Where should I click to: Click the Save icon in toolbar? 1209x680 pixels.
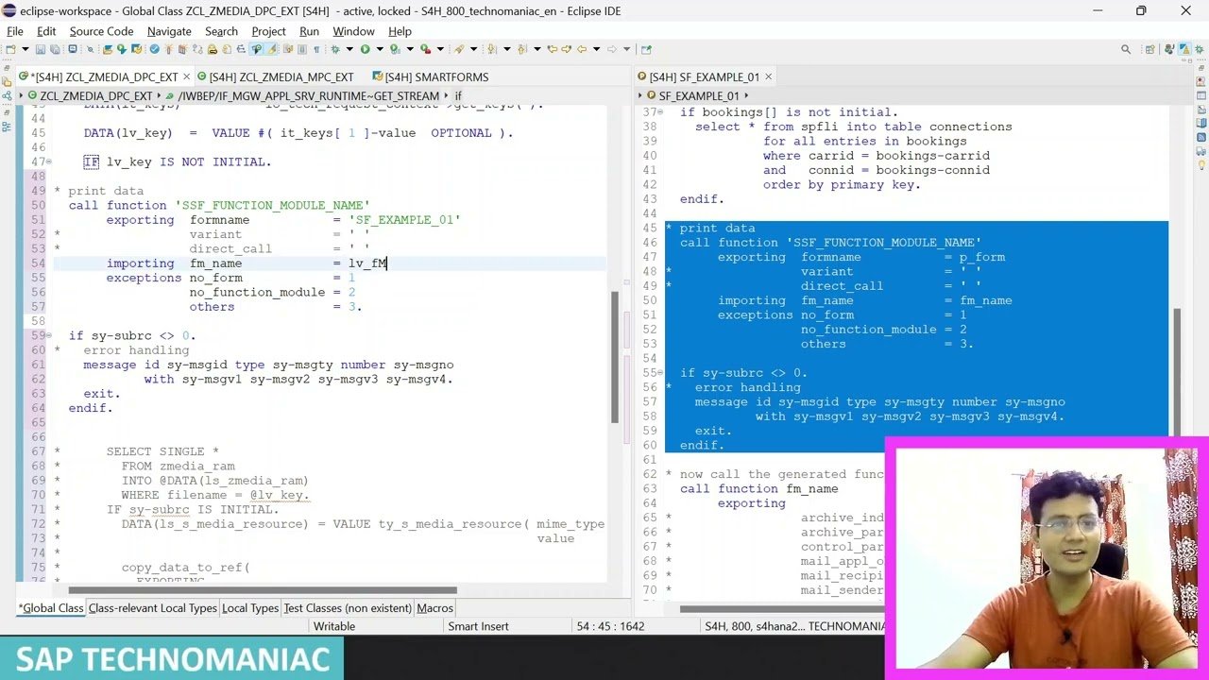41,49
